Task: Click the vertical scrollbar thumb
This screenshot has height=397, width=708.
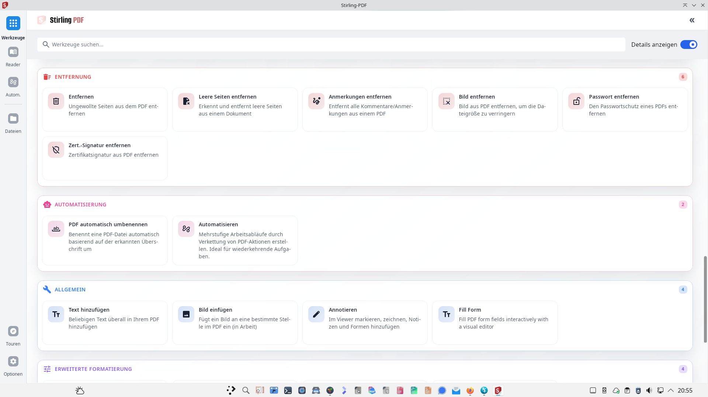Action: coord(705,299)
